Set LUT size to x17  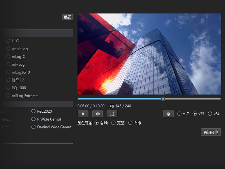pyautogui.click(x=179, y=114)
